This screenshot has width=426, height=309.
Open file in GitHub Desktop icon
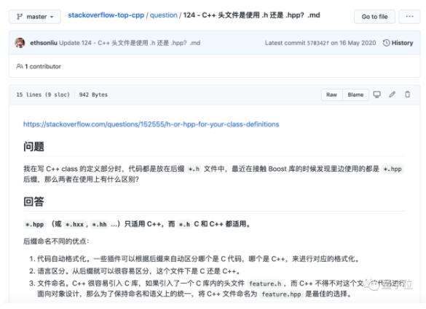pos(376,95)
